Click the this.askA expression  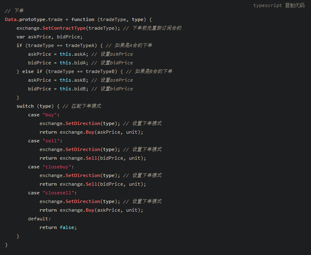pyautogui.click(x=73, y=54)
